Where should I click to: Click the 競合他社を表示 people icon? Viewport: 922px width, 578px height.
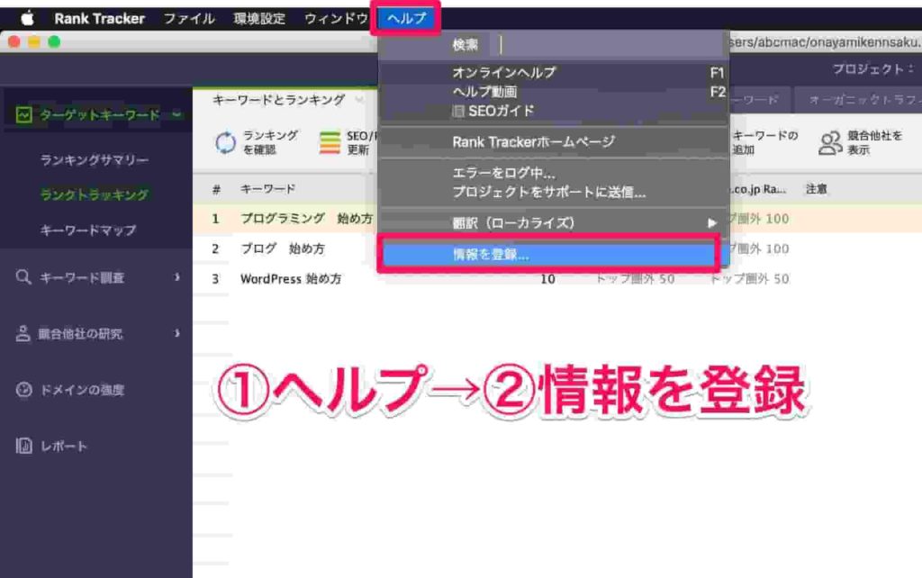coord(830,143)
